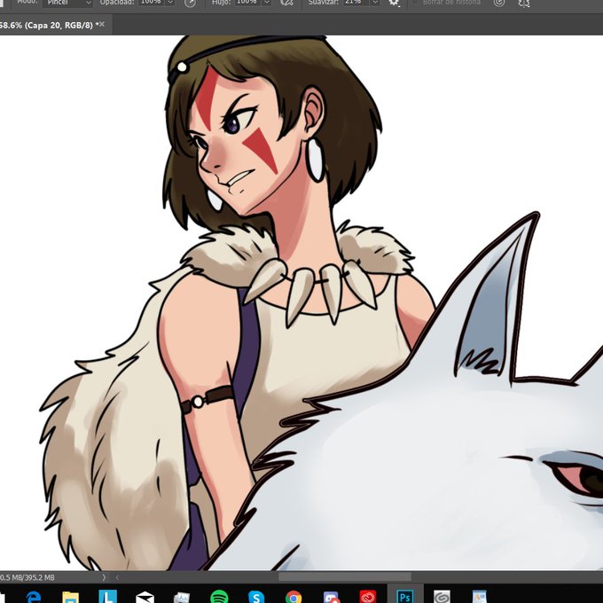
Task: Enable airbrush build-up effect icon
Action: click(x=286, y=3)
